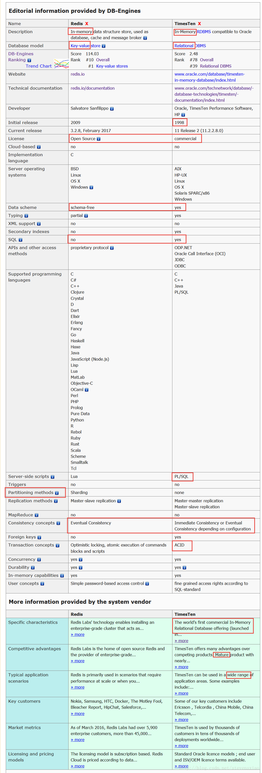The height and width of the screenshot is (773, 262).
Task: Open info icon beside Server-side scripts
Action: (x=52, y=477)
